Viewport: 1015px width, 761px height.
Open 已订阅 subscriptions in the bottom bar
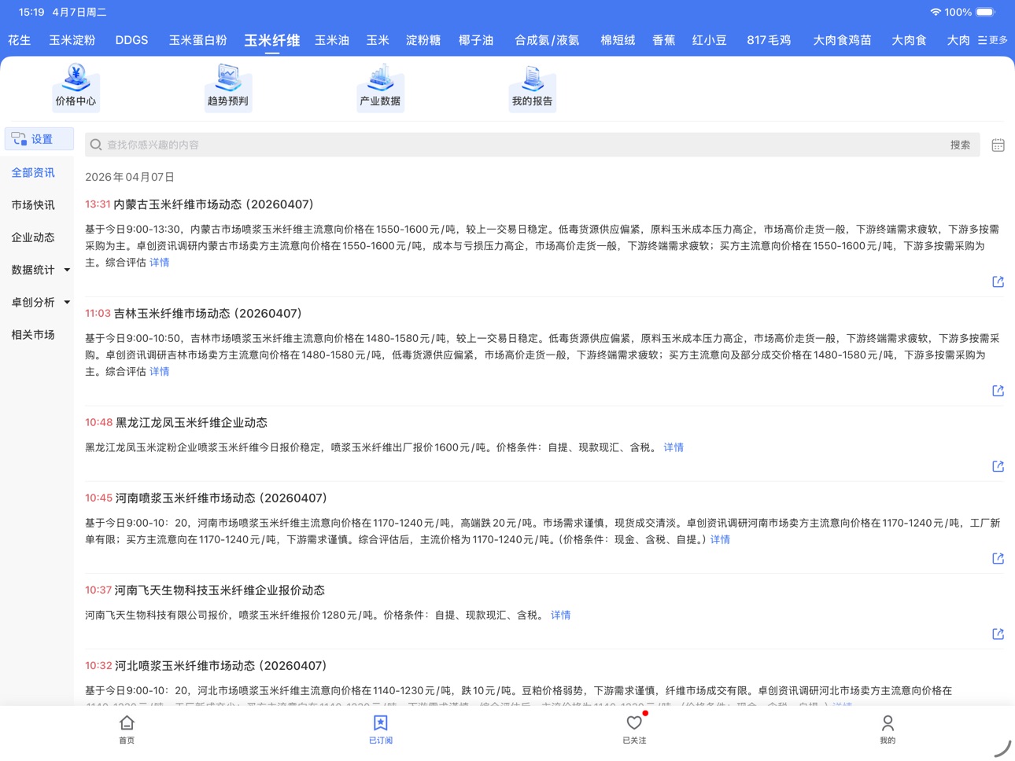(381, 729)
